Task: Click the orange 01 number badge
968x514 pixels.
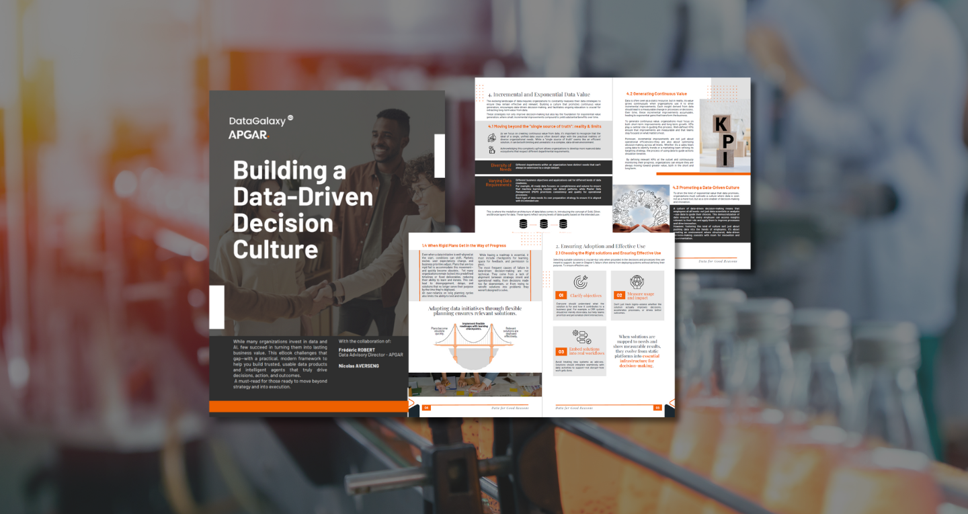Action: (561, 296)
